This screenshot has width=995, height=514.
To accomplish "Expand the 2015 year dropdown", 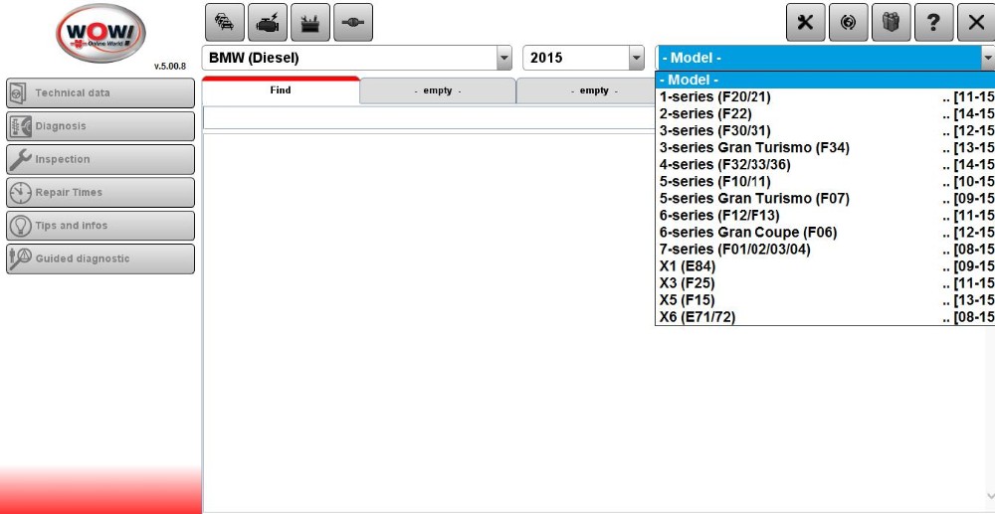I will [x=637, y=59].
